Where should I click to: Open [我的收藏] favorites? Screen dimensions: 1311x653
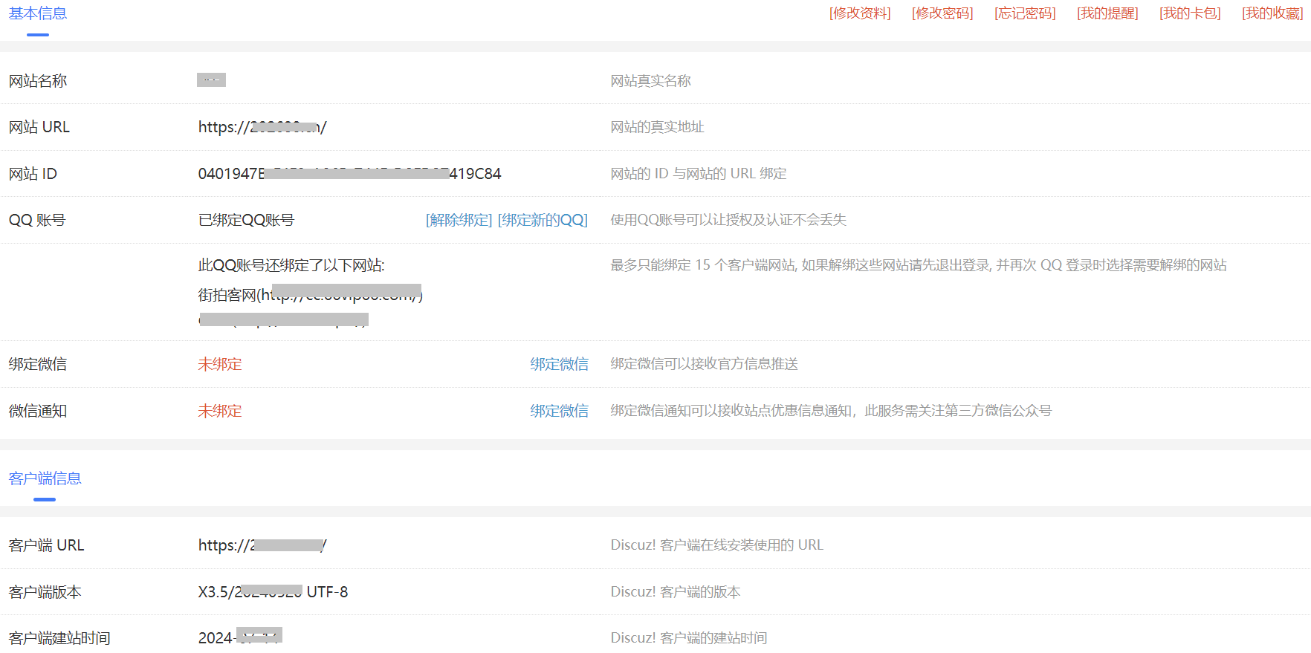[x=1272, y=13]
